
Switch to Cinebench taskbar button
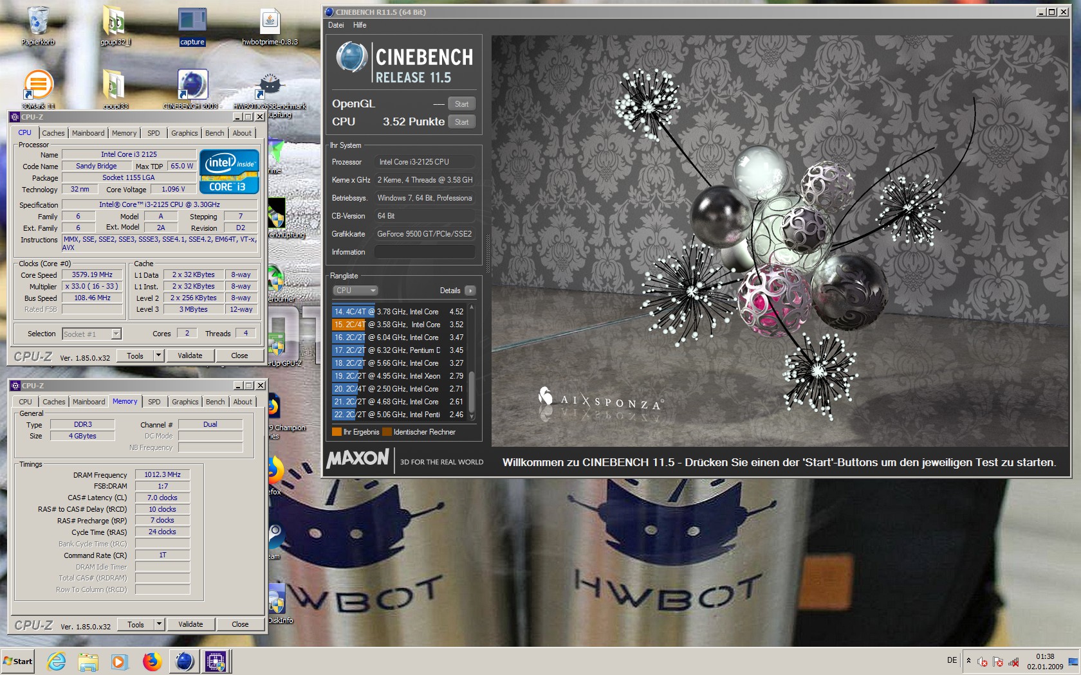[x=185, y=661]
